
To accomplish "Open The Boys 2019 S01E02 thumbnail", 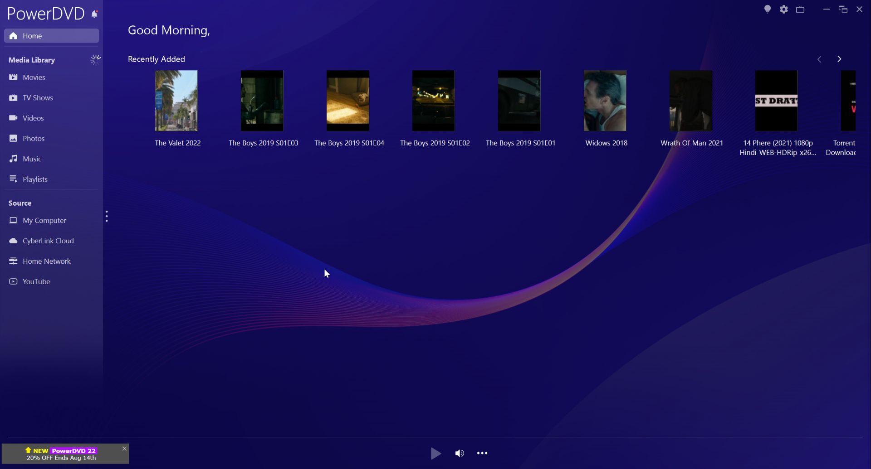I will [x=434, y=101].
